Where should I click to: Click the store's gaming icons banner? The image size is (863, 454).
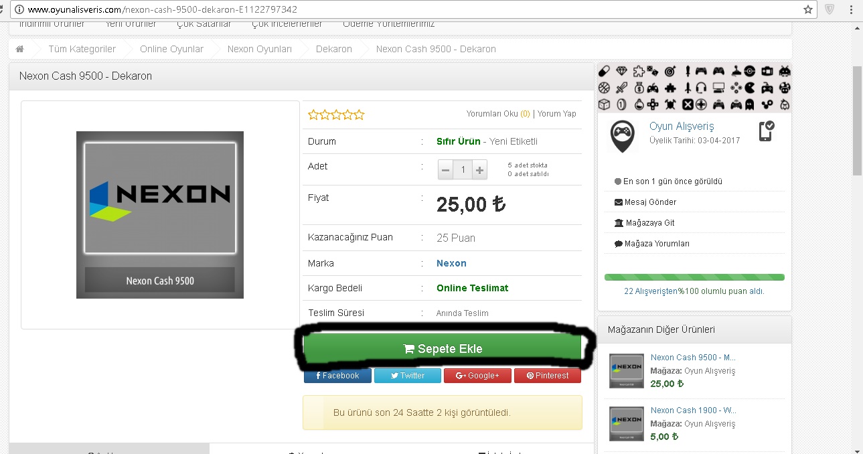click(x=694, y=87)
